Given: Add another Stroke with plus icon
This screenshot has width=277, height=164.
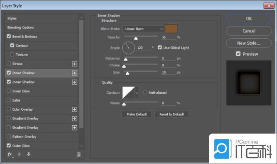Looking at the screenshot, I should [75, 64].
